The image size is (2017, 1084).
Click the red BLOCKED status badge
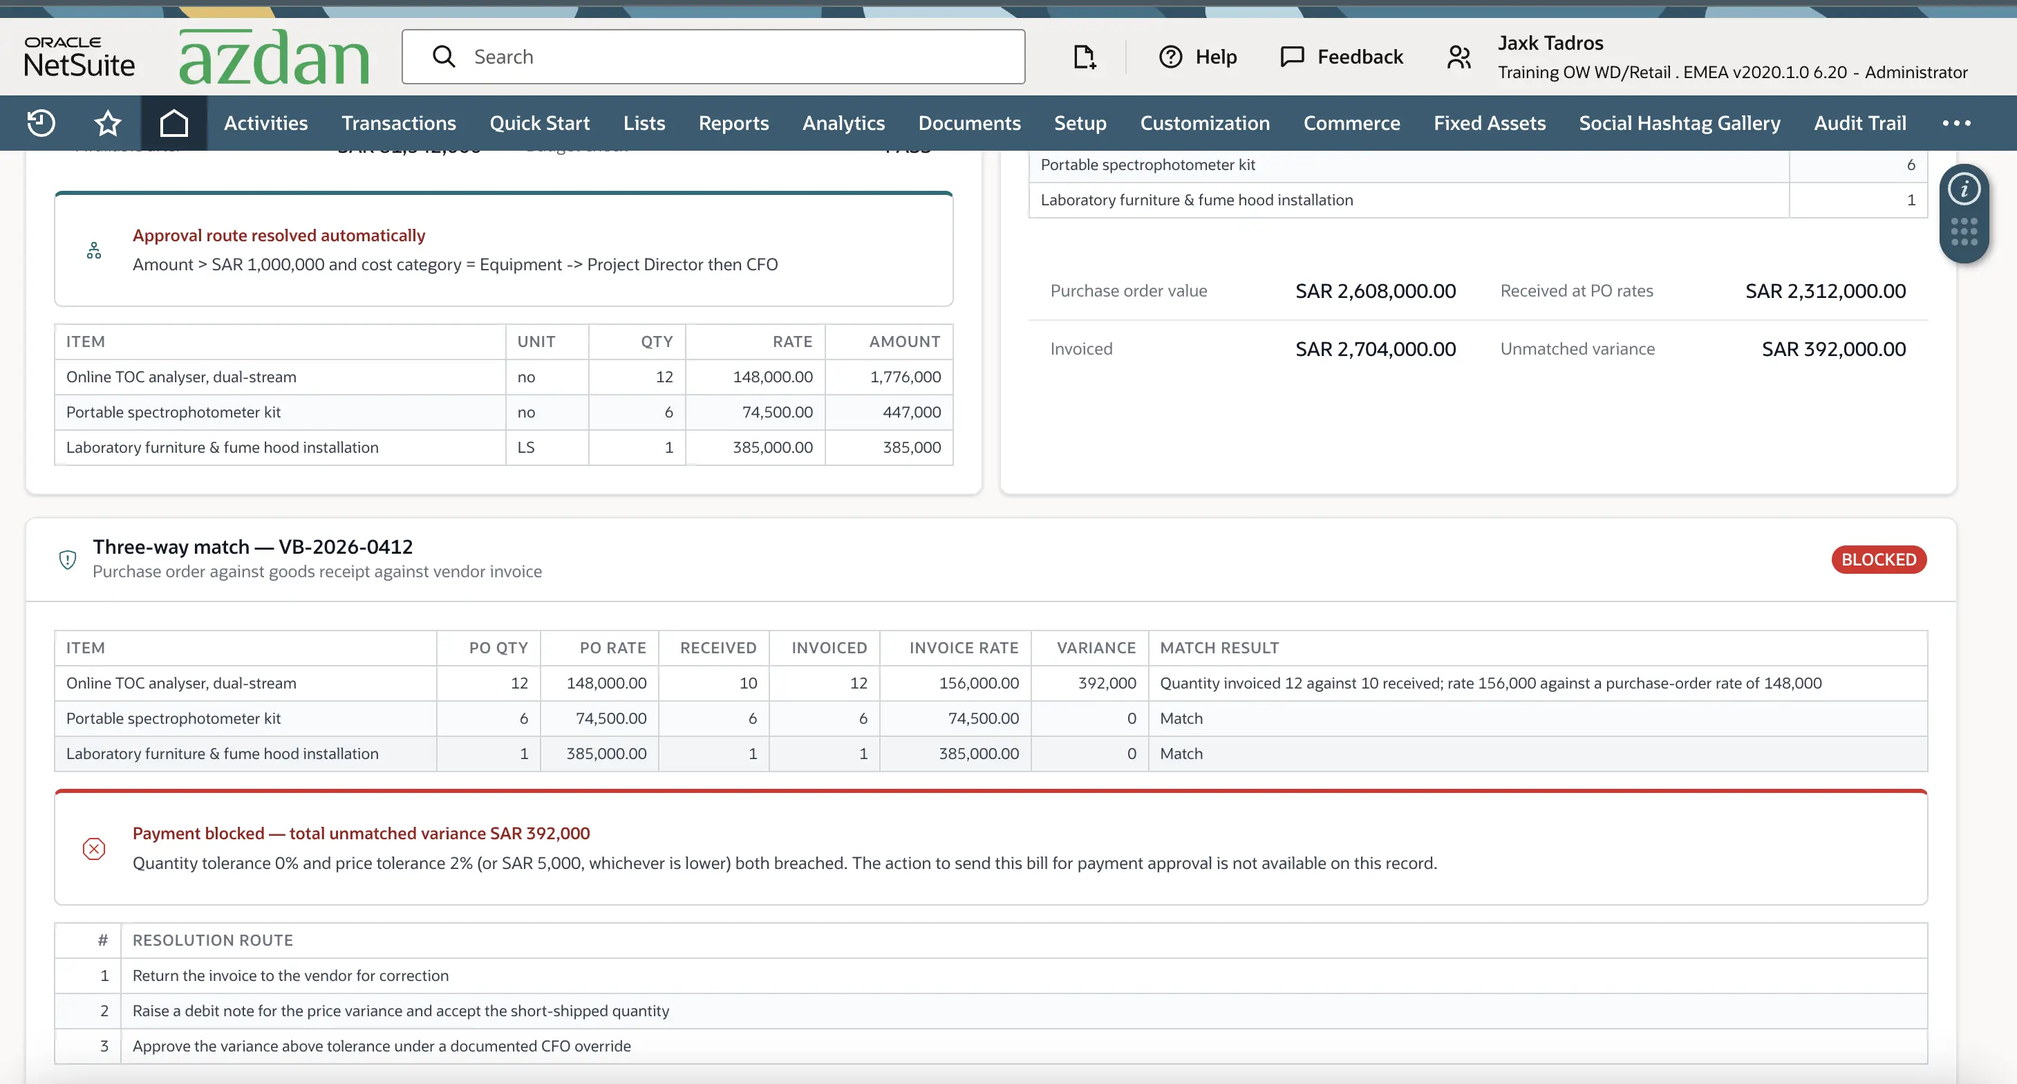1879,559
